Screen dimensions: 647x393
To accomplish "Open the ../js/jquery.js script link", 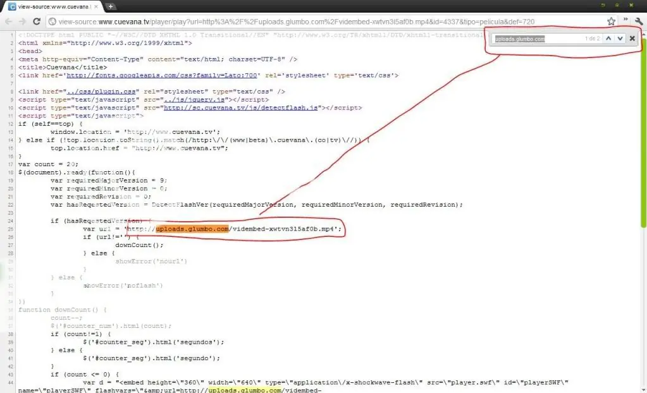I will 194,100.
